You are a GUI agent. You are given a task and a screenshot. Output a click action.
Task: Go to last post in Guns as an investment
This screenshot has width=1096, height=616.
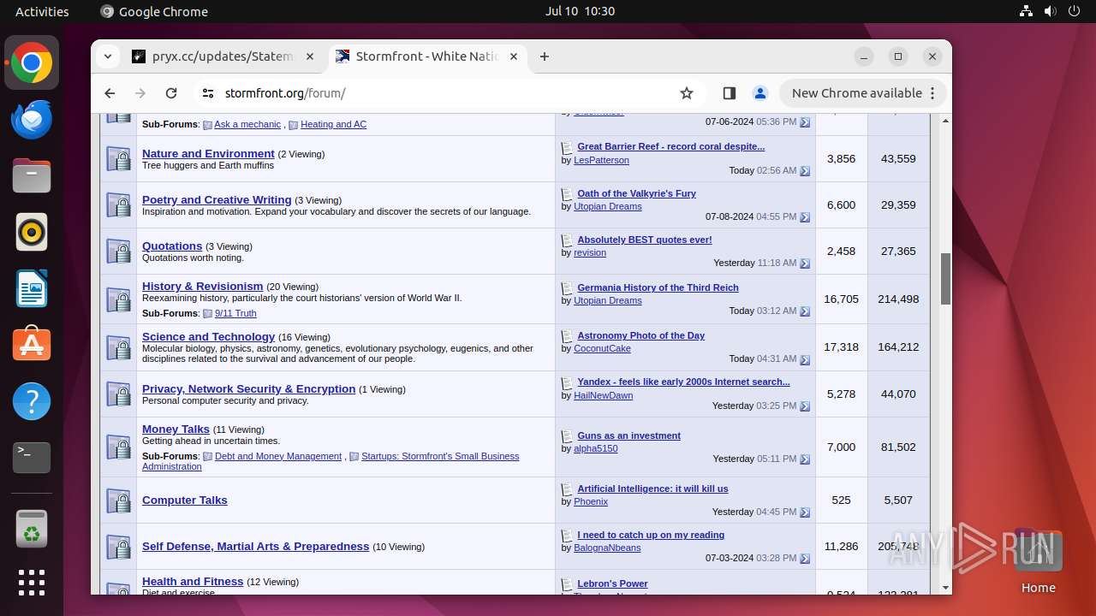click(805, 459)
